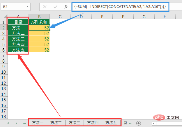The image size is (182, 127).
Task: Click the left ellipsis for hidden sheets
Action: 24,123
